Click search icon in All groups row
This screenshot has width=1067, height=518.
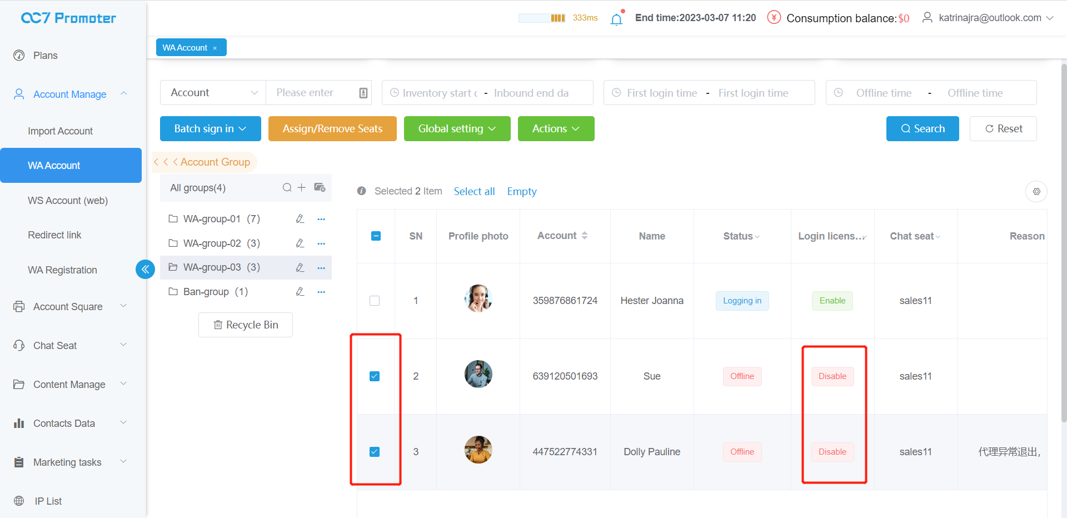click(x=287, y=188)
